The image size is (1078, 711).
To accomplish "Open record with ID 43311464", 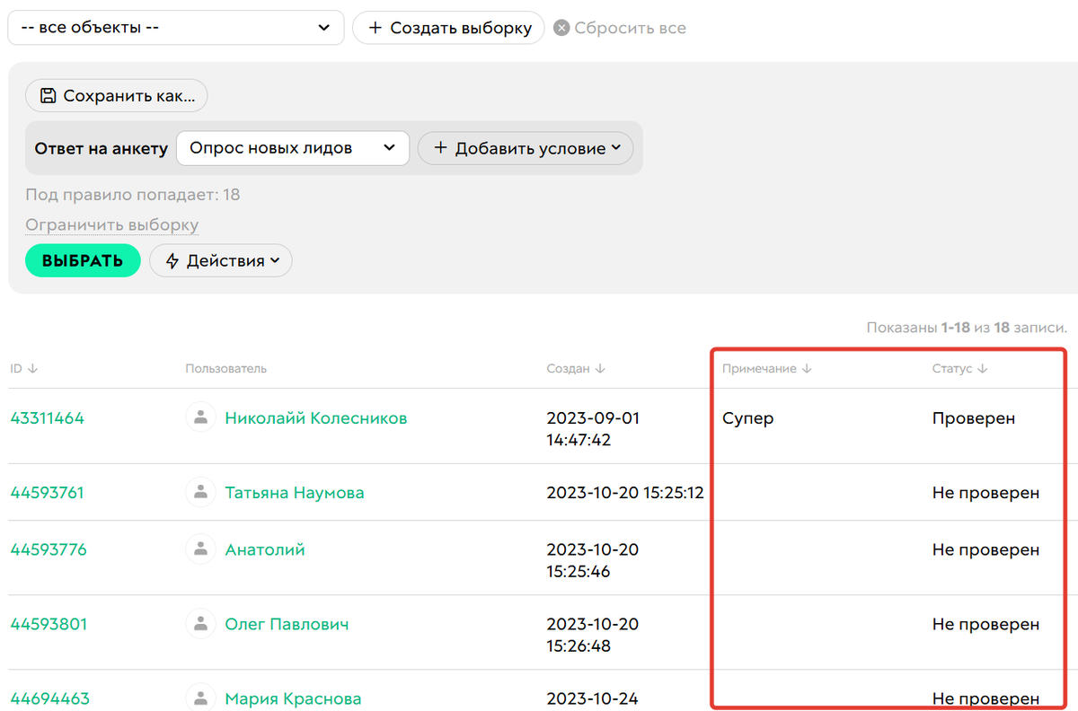I will pos(48,417).
